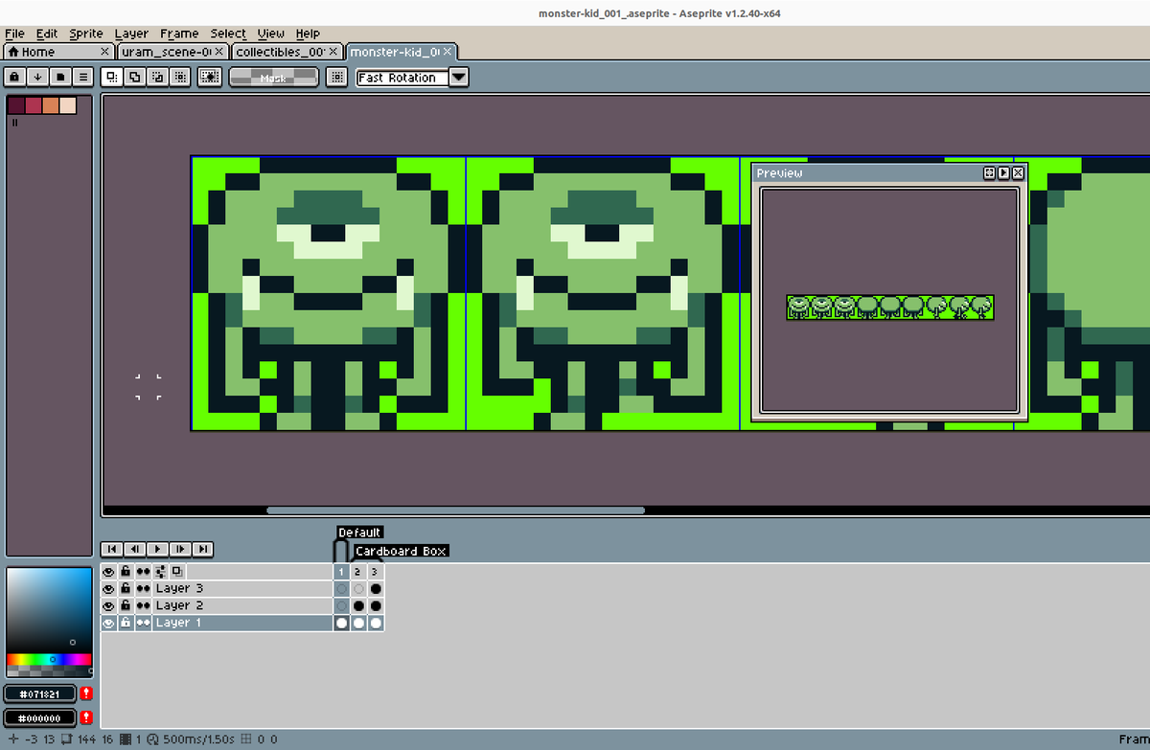The image size is (1150, 750).
Task: Click the hue spectrum slider bar
Action: 49,659
